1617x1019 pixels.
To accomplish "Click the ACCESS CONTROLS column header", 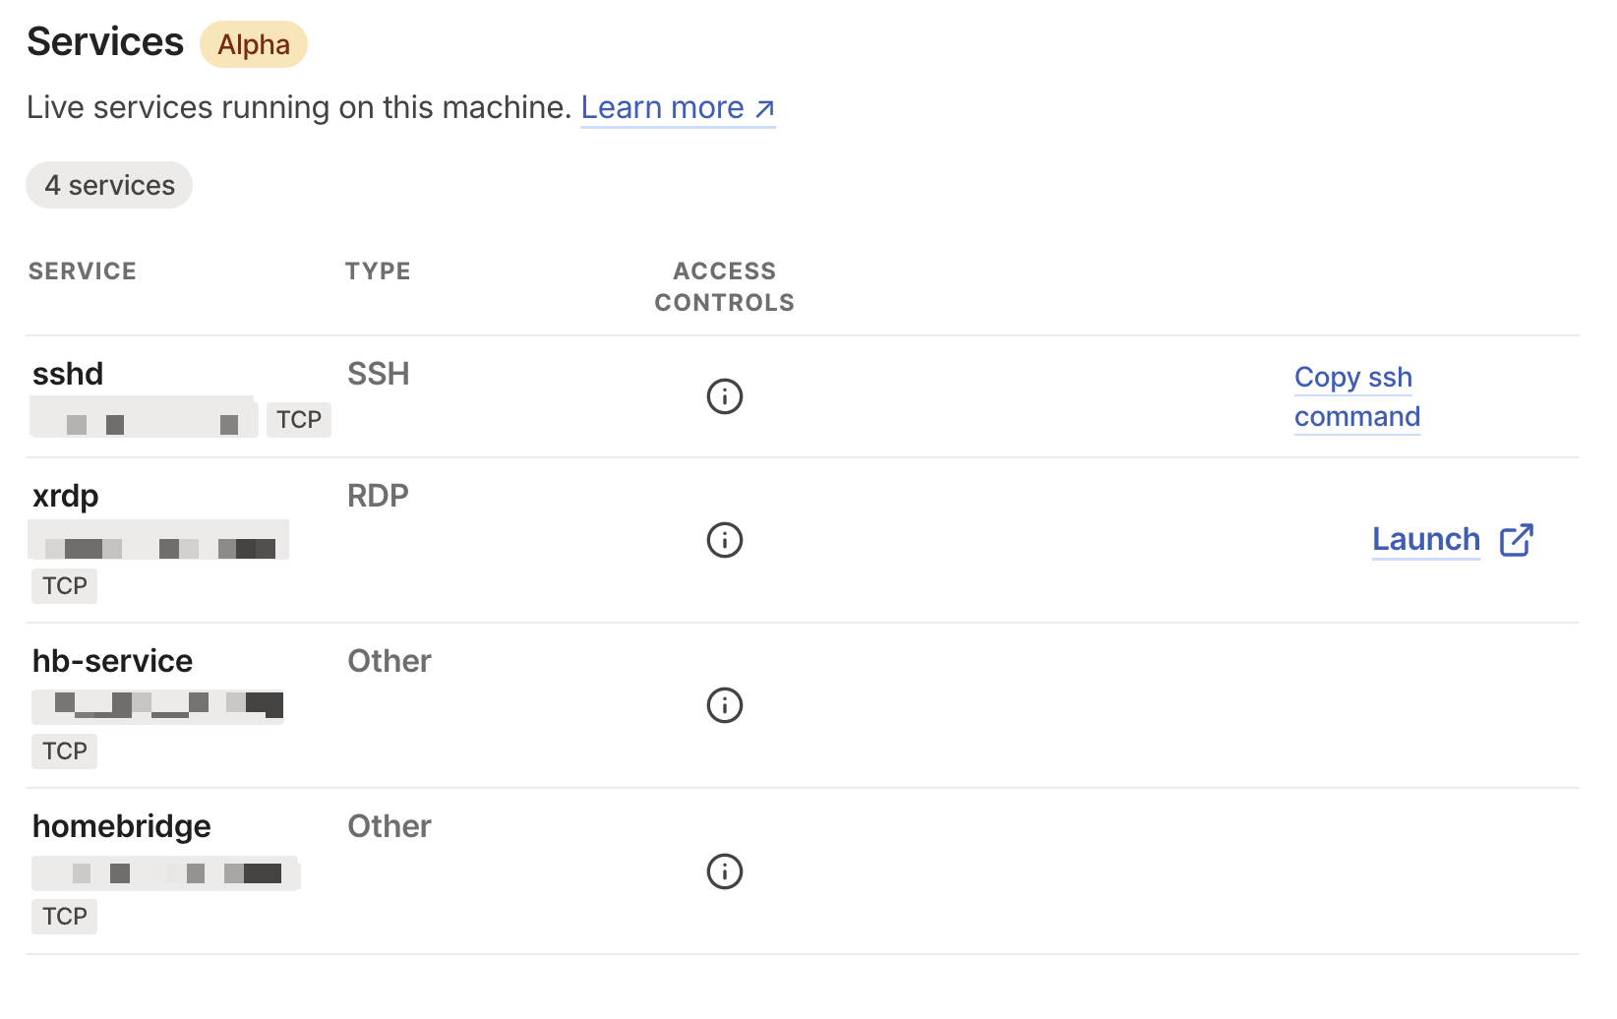I will click(725, 286).
